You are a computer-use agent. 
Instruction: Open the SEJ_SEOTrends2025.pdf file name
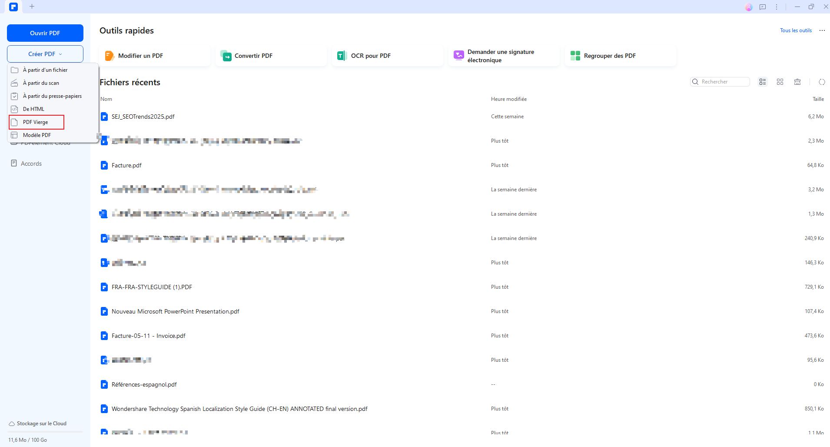143,117
